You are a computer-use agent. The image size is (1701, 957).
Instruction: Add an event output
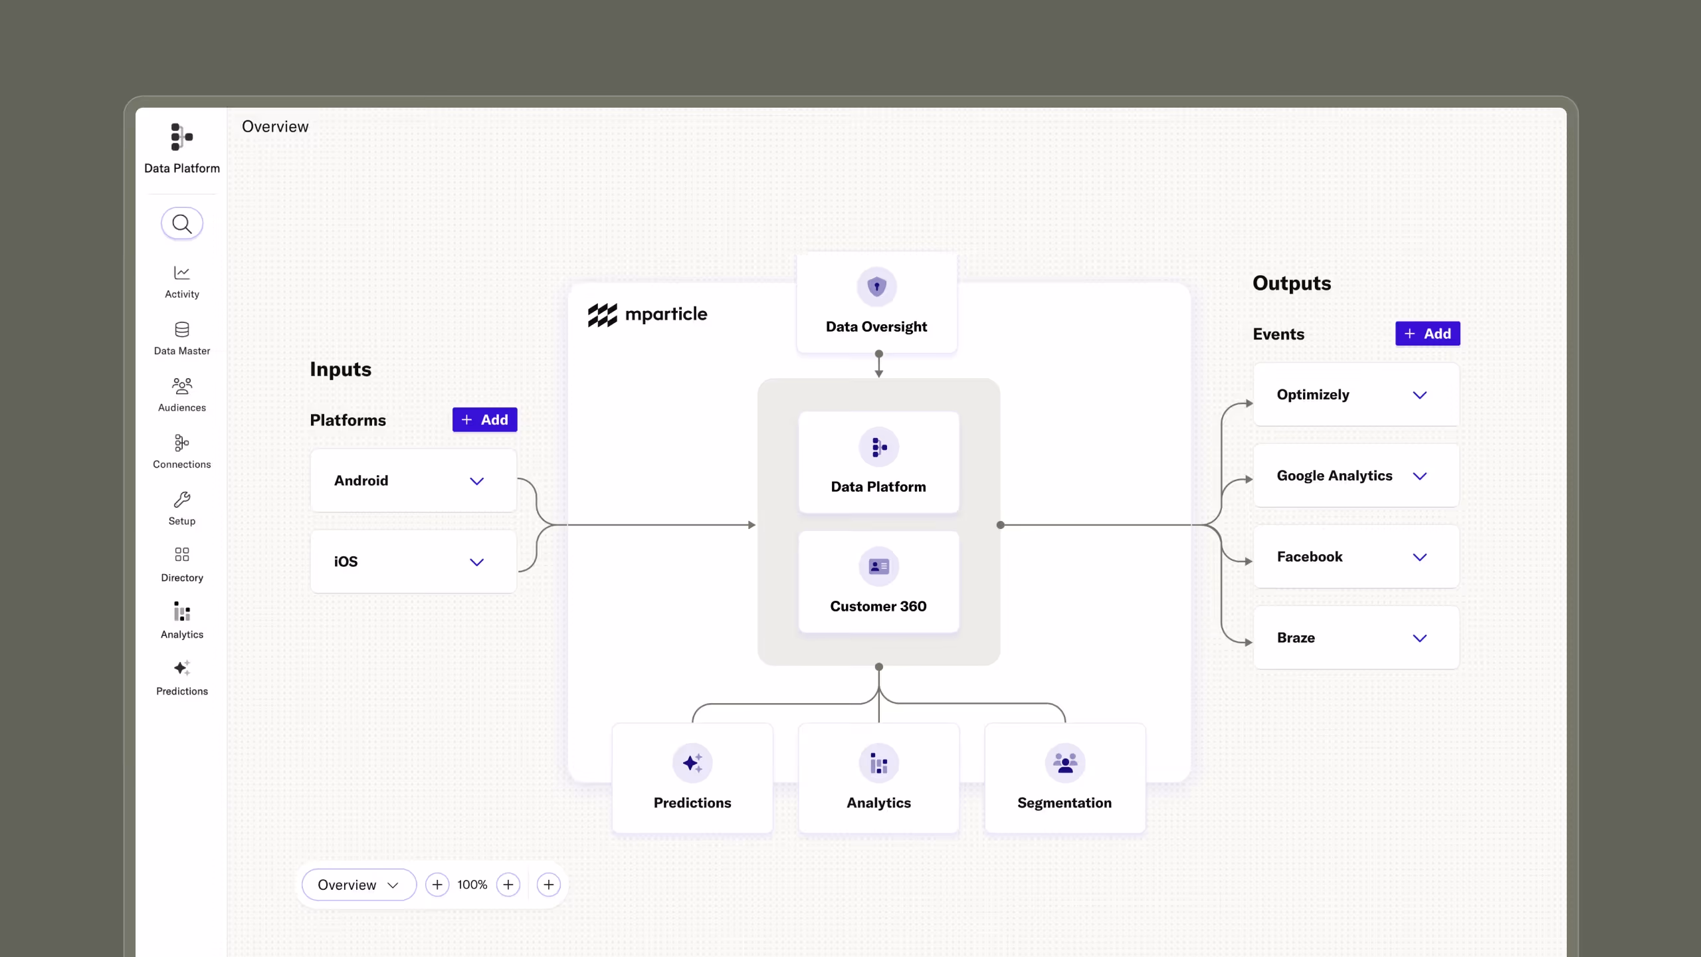click(x=1427, y=334)
